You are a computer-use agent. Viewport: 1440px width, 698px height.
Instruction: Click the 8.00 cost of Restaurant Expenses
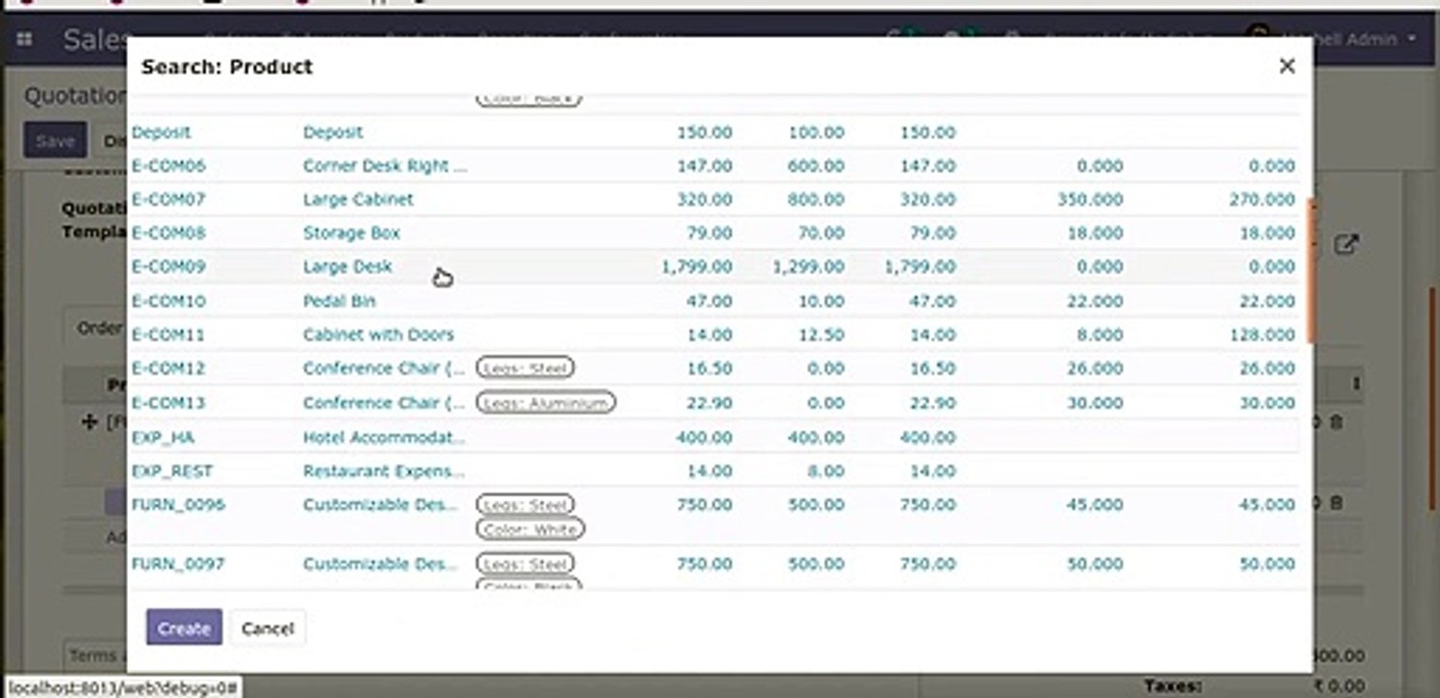(x=825, y=471)
